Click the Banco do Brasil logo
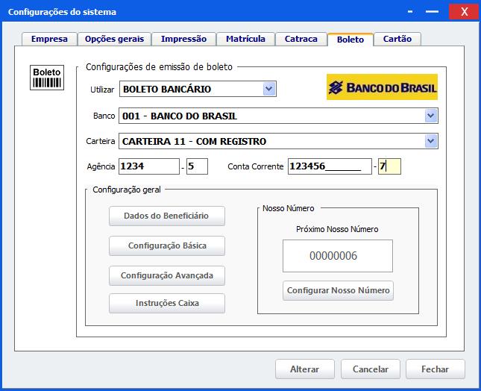This screenshot has height=391, width=481. point(382,87)
